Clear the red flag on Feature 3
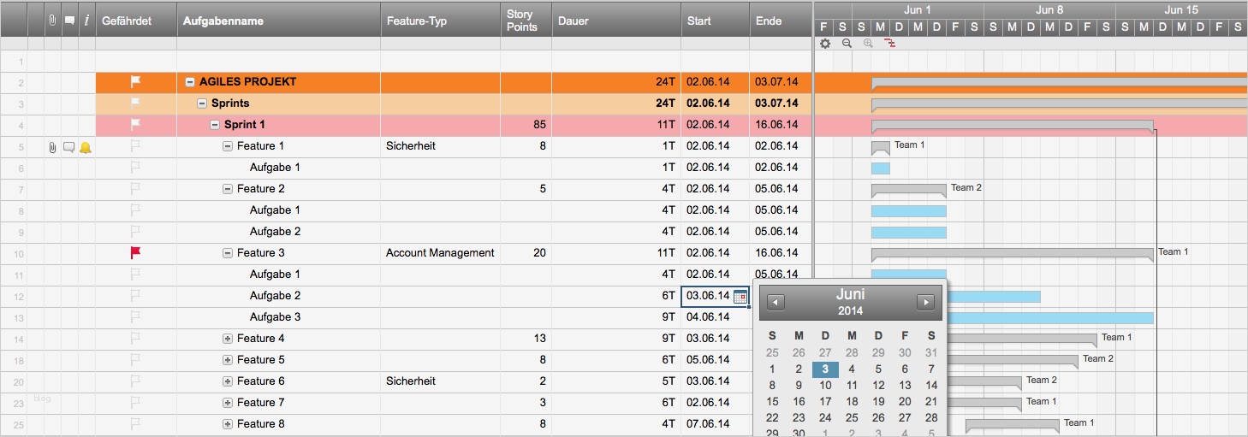The height and width of the screenshot is (437, 1248). (x=135, y=253)
